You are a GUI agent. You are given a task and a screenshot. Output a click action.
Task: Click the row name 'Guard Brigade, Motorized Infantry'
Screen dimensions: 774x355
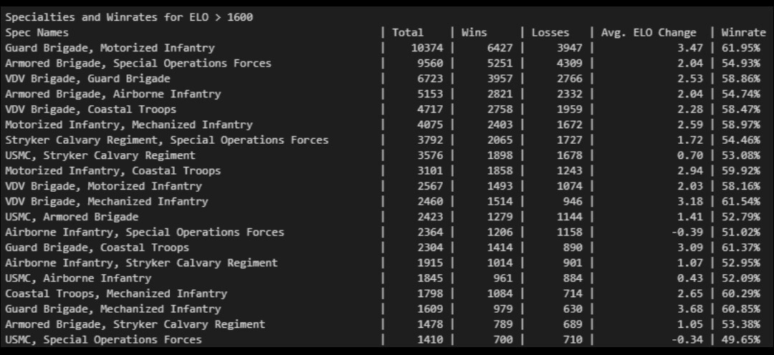pos(110,48)
